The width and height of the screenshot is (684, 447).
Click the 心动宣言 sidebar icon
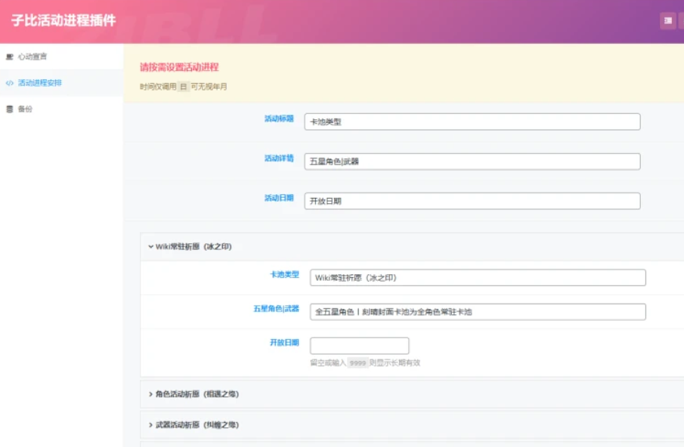pyautogui.click(x=10, y=57)
